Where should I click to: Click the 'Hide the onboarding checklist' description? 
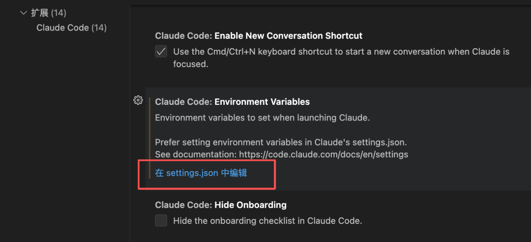tap(267, 221)
